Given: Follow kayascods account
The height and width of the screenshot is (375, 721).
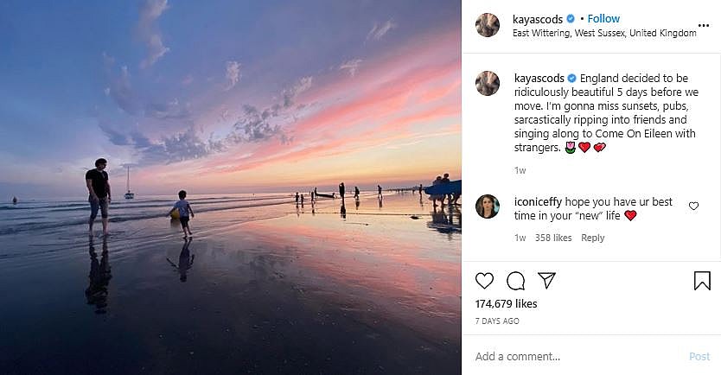Looking at the screenshot, I should point(603,18).
